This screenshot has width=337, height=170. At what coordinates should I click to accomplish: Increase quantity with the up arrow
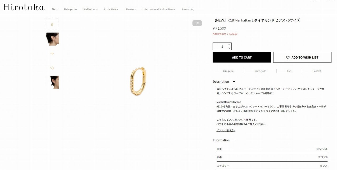coord(229,45)
